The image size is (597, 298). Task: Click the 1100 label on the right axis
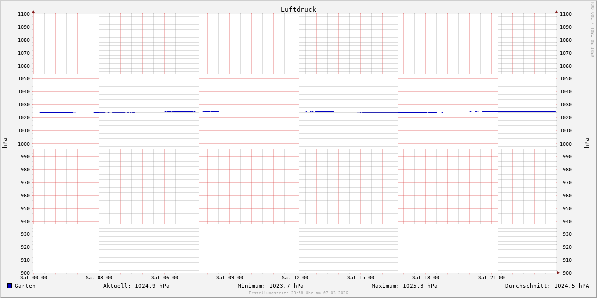(x=566, y=14)
